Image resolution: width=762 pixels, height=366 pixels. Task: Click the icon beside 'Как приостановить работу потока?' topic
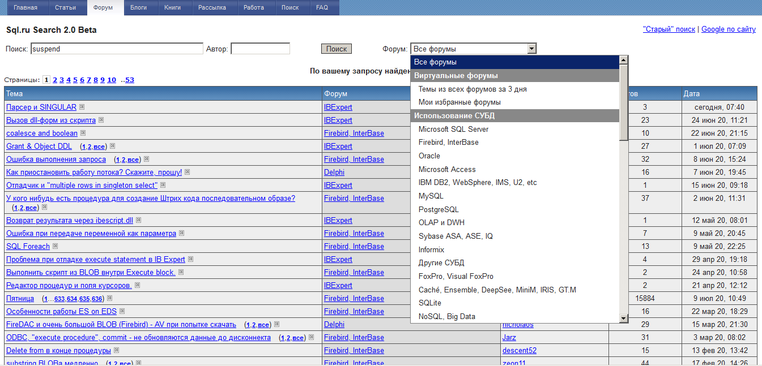click(x=188, y=172)
